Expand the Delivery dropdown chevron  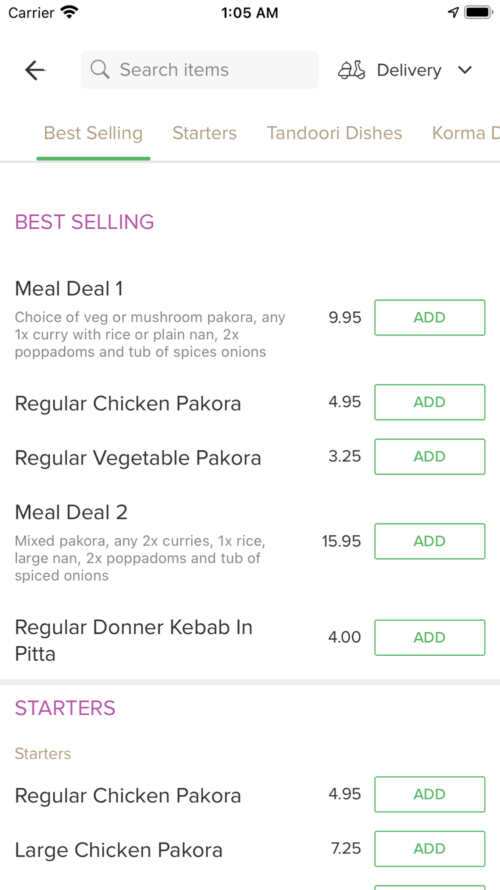tap(465, 70)
